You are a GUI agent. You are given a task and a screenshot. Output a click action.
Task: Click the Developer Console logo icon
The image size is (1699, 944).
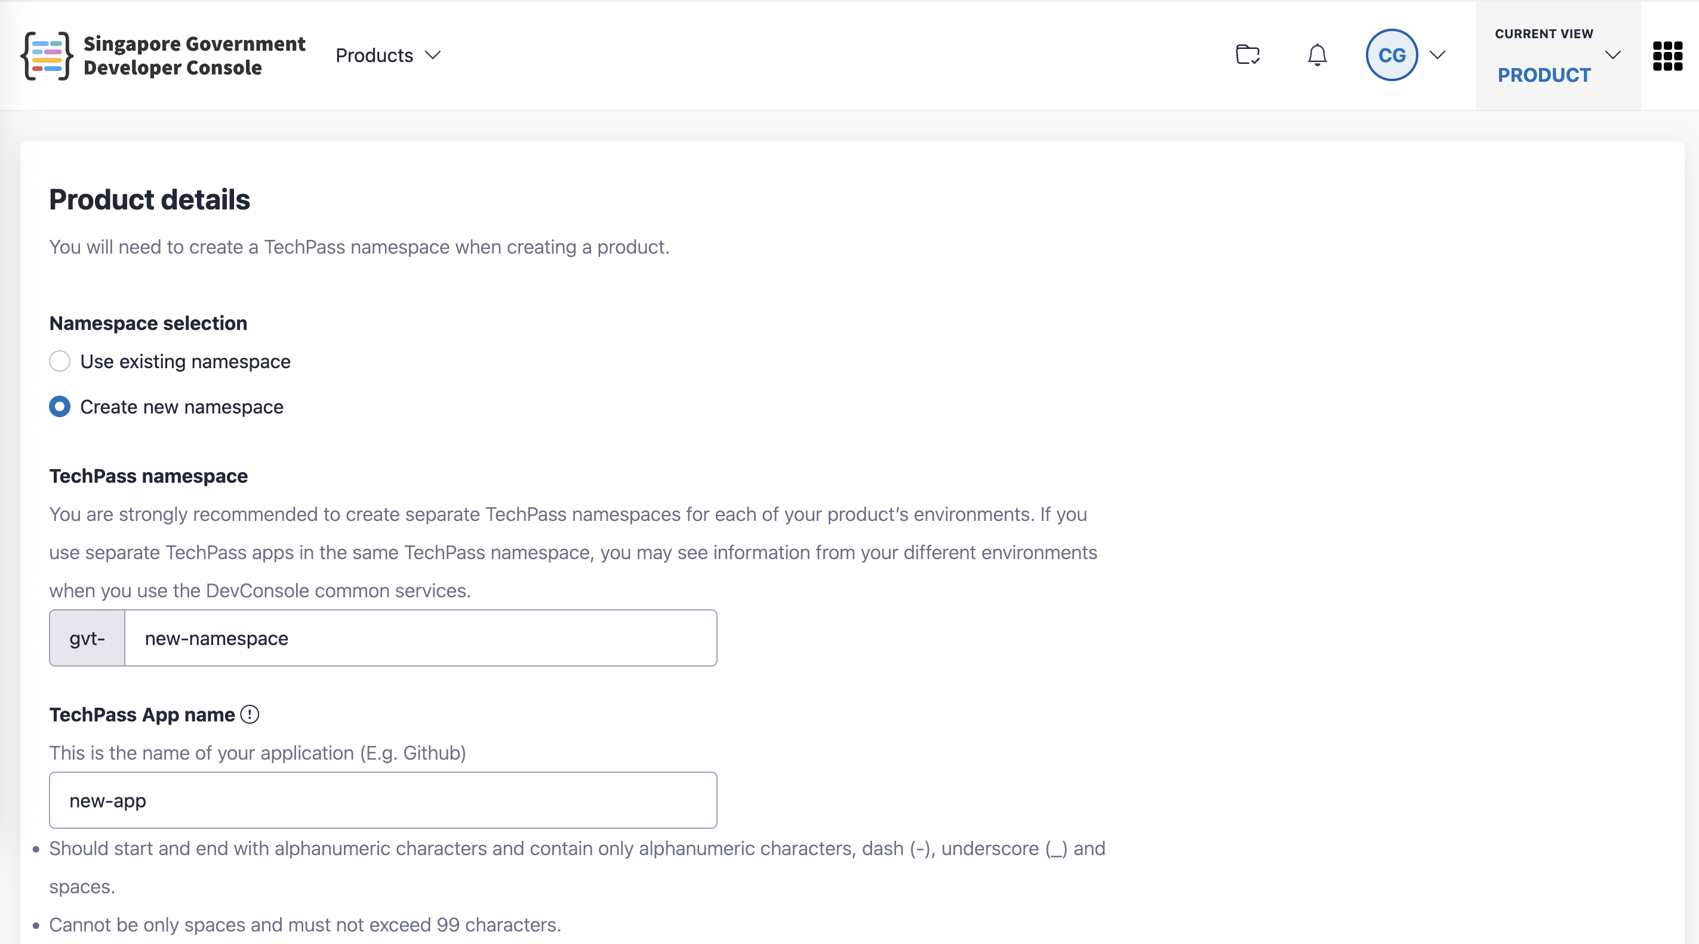pos(47,56)
